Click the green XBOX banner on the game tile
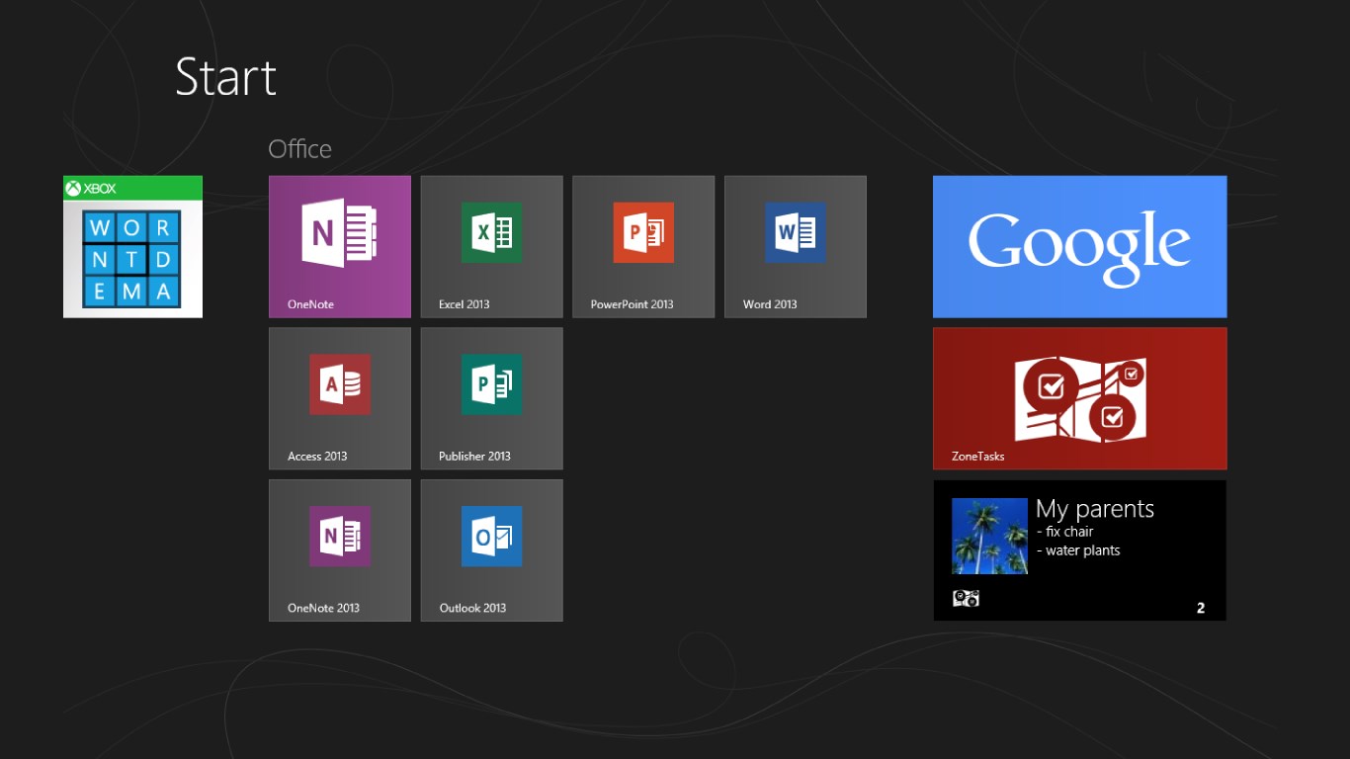1350x759 pixels. [132, 188]
